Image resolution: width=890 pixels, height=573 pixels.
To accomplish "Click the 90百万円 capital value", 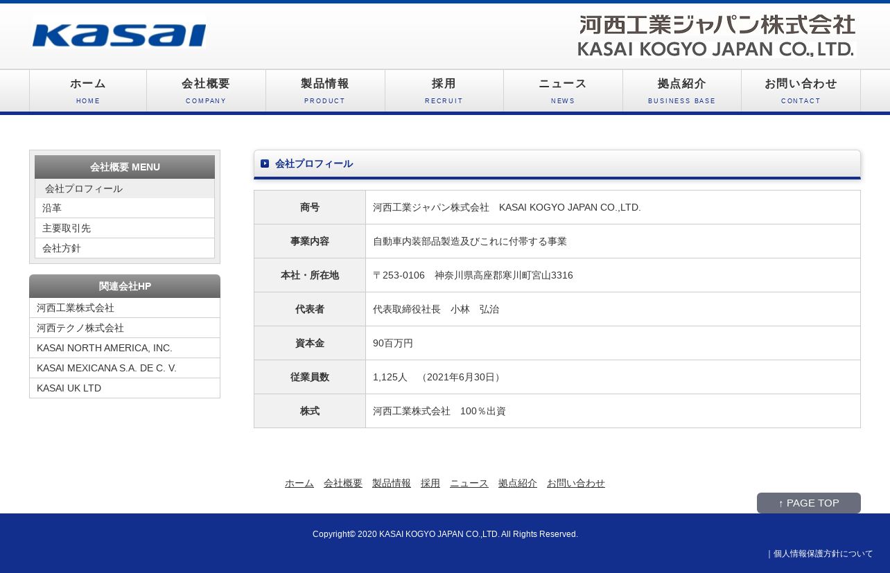I will click(x=613, y=343).
